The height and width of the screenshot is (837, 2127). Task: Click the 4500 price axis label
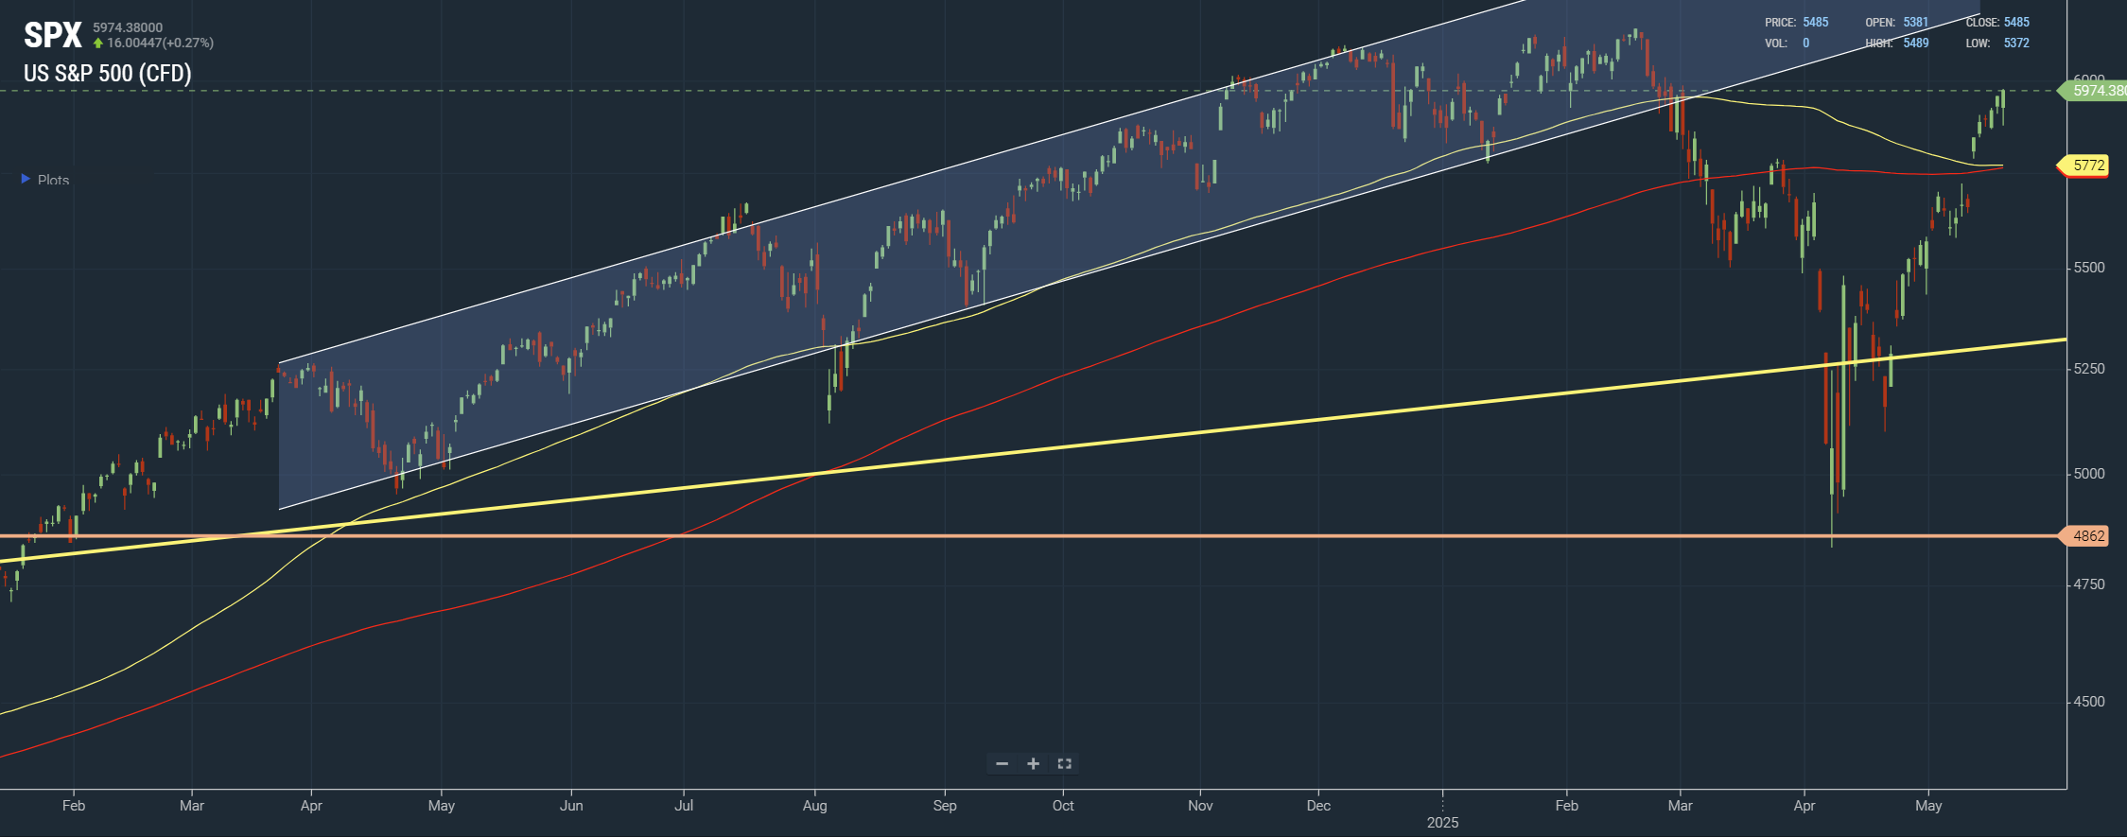[x=2089, y=702]
